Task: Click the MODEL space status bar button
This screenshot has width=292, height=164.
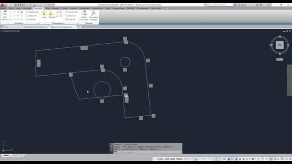Action: [x=179, y=159]
